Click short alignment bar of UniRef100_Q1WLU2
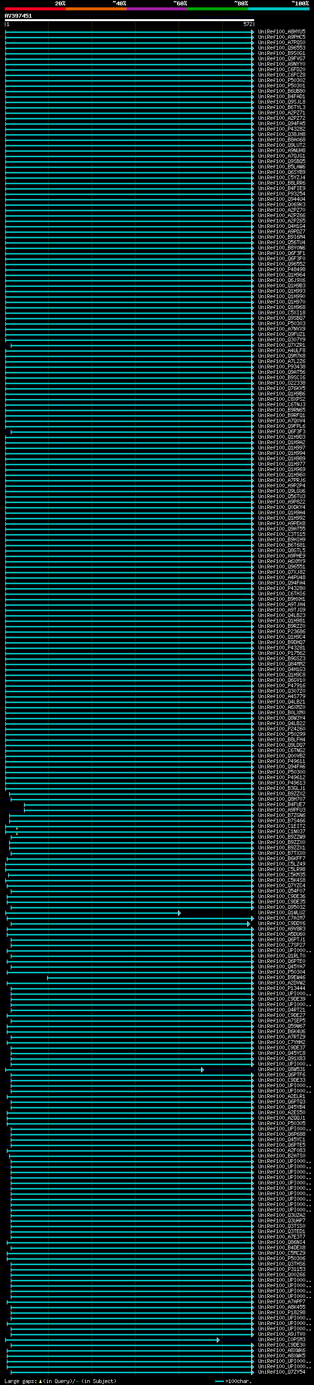The height and width of the screenshot is (1385, 314). click(93, 913)
